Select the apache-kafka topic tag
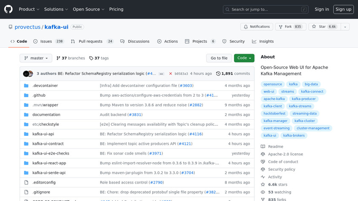Screen dimensions: 358x201 pyautogui.click(x=274, y=99)
